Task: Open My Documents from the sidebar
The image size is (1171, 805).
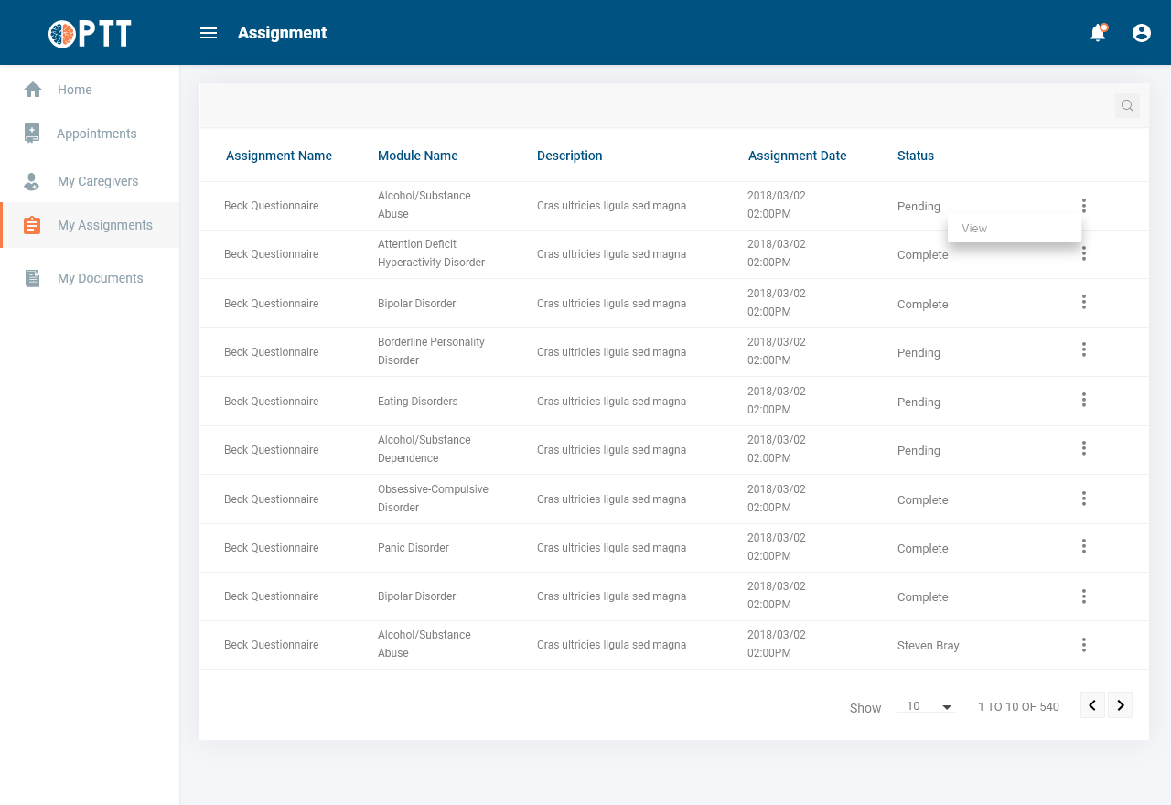Action: tap(100, 278)
